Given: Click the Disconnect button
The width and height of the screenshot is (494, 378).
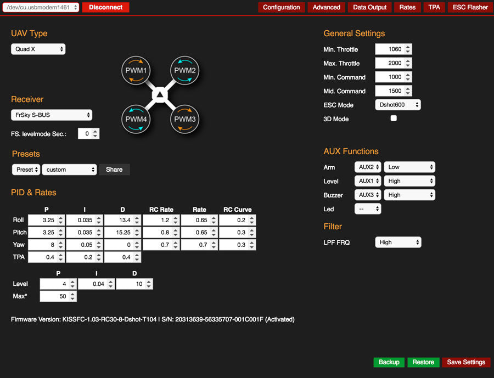Looking at the screenshot, I should pos(105,8).
